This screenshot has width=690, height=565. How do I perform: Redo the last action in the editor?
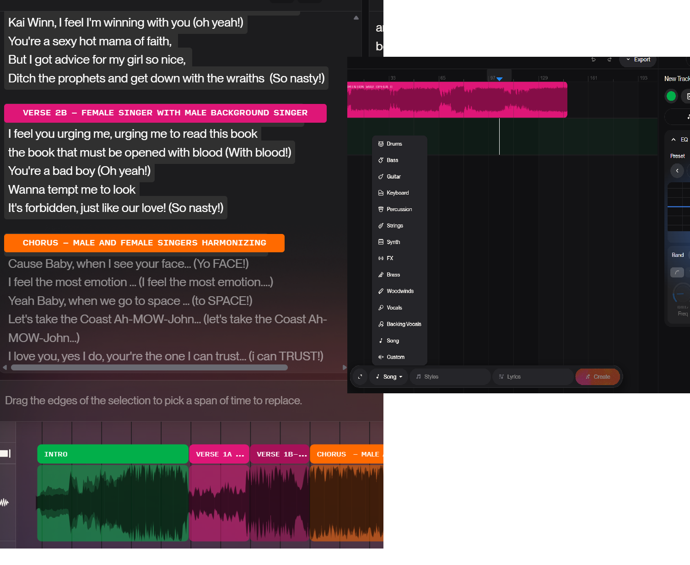(609, 60)
